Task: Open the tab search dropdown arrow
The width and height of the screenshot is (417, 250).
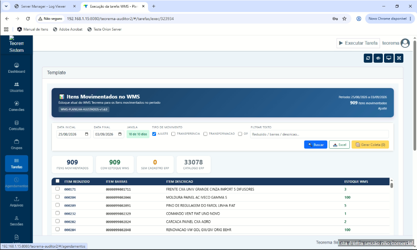Action: tap(6, 6)
